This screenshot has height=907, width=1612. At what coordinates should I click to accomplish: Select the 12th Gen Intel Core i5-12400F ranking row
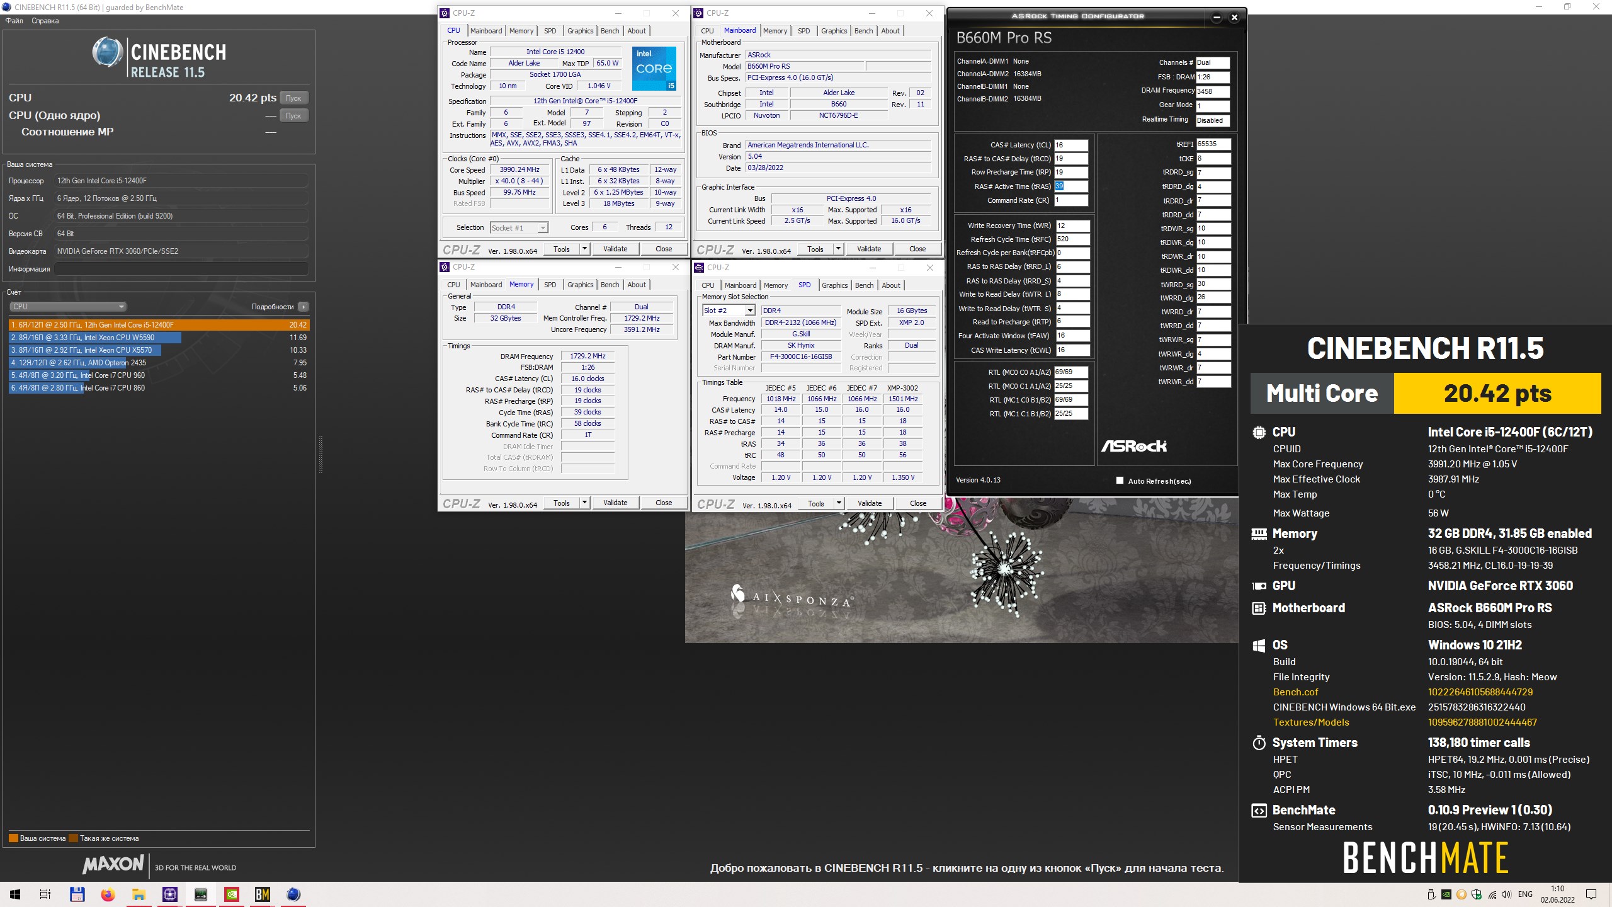point(159,325)
